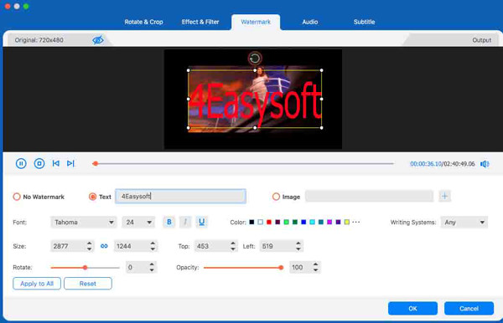
Task: Switch to the Rotate & Crop tab
Action: pos(143,22)
